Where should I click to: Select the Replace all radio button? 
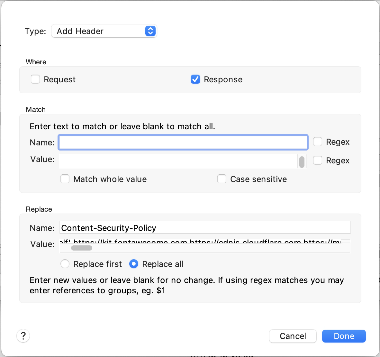pyautogui.click(x=134, y=264)
